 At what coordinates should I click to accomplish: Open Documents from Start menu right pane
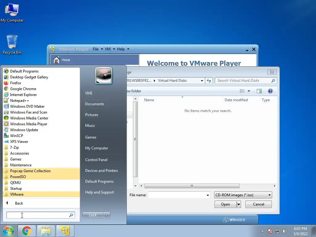pos(94,104)
